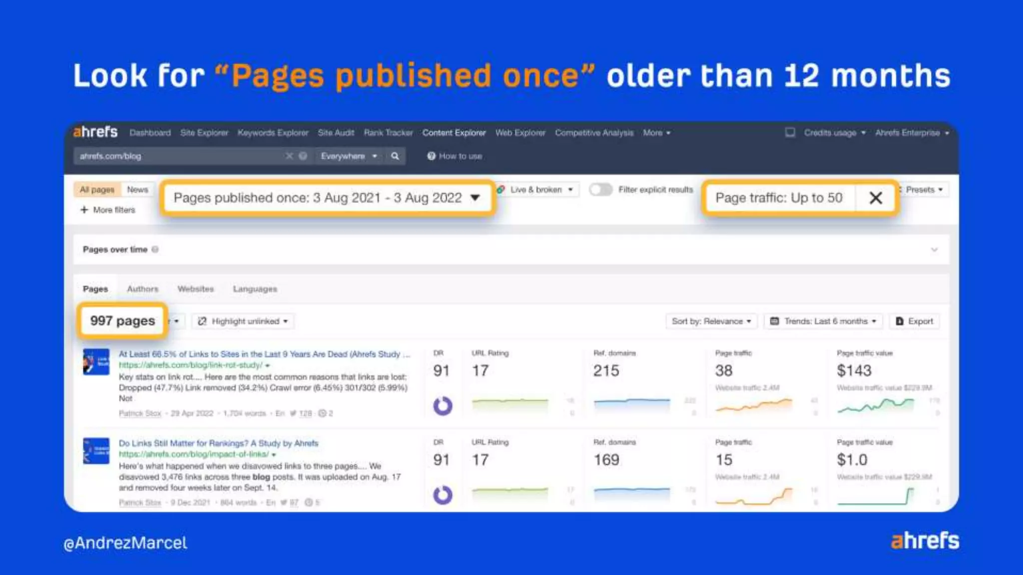Open the ahrefs logo home link
Screen dimensions: 1023x575
95,132
